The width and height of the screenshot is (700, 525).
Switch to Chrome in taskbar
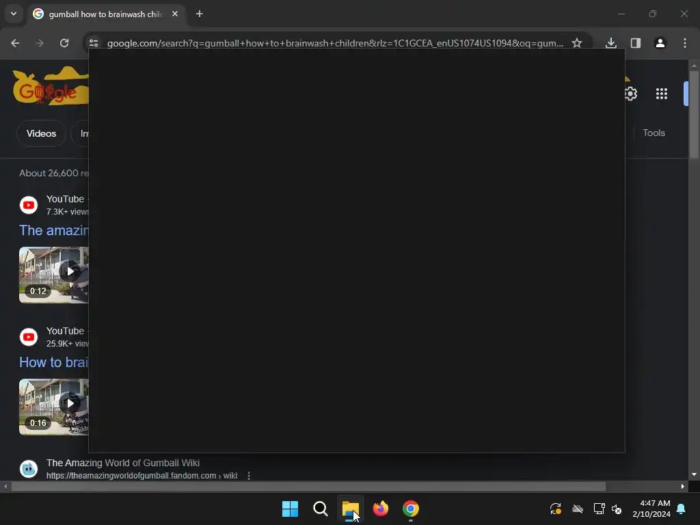pos(411,509)
